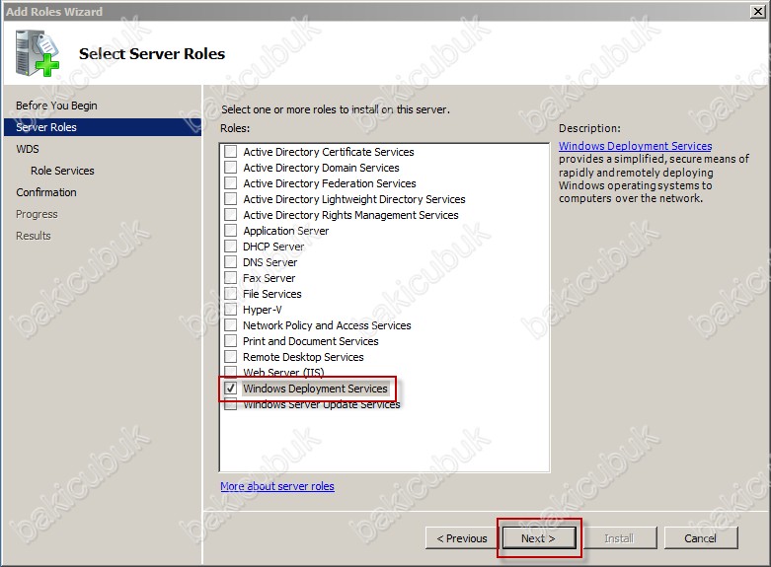Enable Print and Document Services
This screenshot has height=567, width=771.
[x=230, y=340]
